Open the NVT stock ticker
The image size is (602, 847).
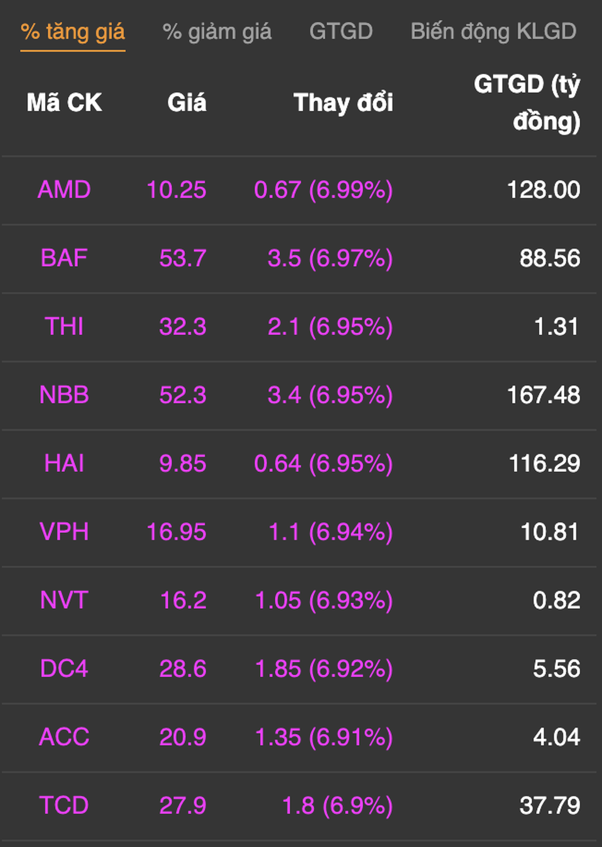coord(64,600)
